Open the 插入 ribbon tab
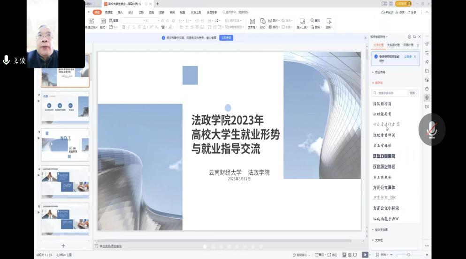Screen dimensions: 466x259 [x=120, y=13]
